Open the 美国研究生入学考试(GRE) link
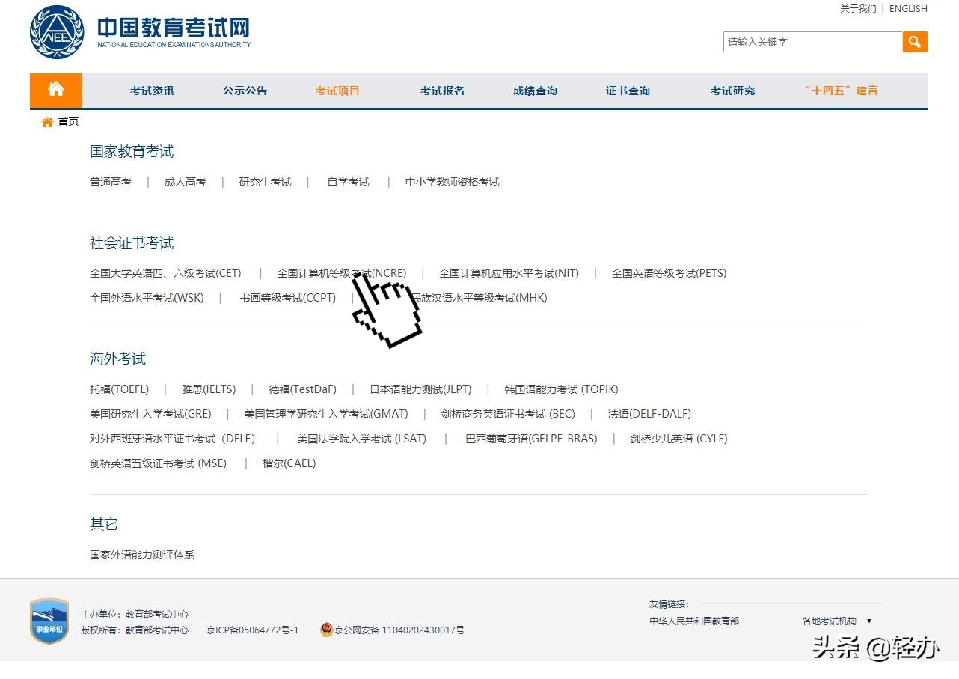Viewport: 959px width, 679px height. point(150,414)
